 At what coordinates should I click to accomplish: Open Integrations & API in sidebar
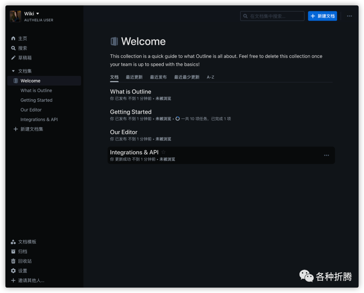(39, 120)
